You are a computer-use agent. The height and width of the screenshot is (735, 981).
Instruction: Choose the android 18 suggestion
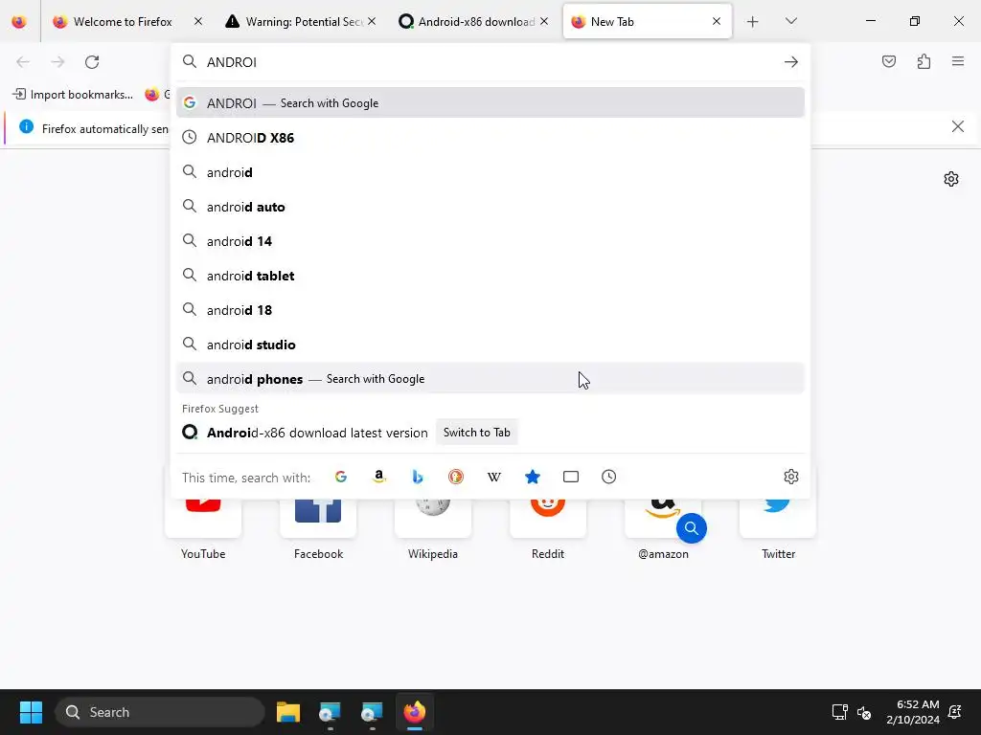pos(490,309)
